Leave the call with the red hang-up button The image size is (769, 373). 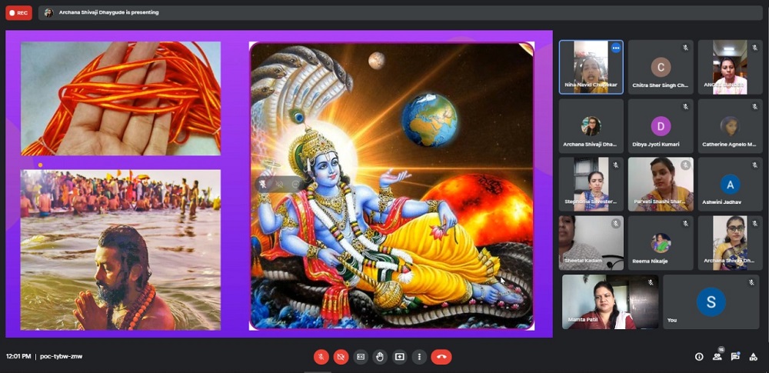point(441,357)
